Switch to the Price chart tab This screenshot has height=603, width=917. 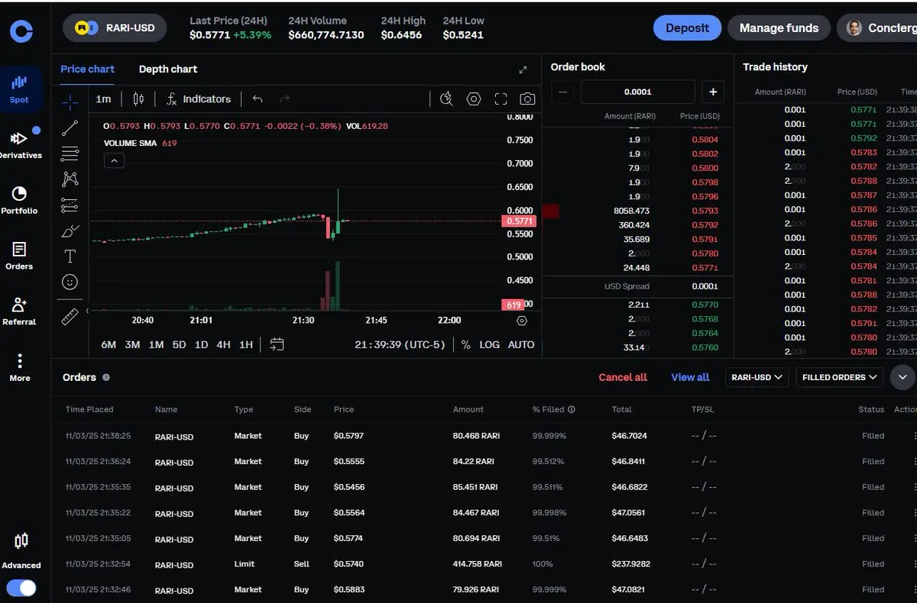(87, 69)
